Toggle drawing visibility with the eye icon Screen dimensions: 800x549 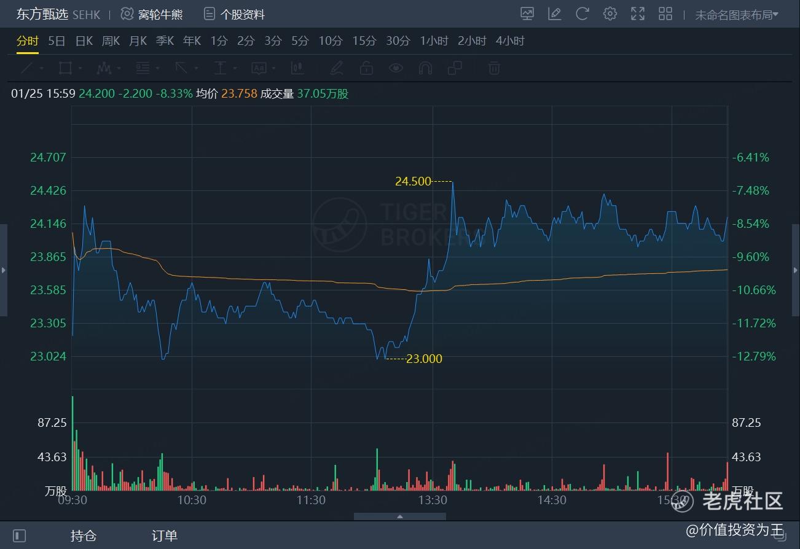point(396,68)
